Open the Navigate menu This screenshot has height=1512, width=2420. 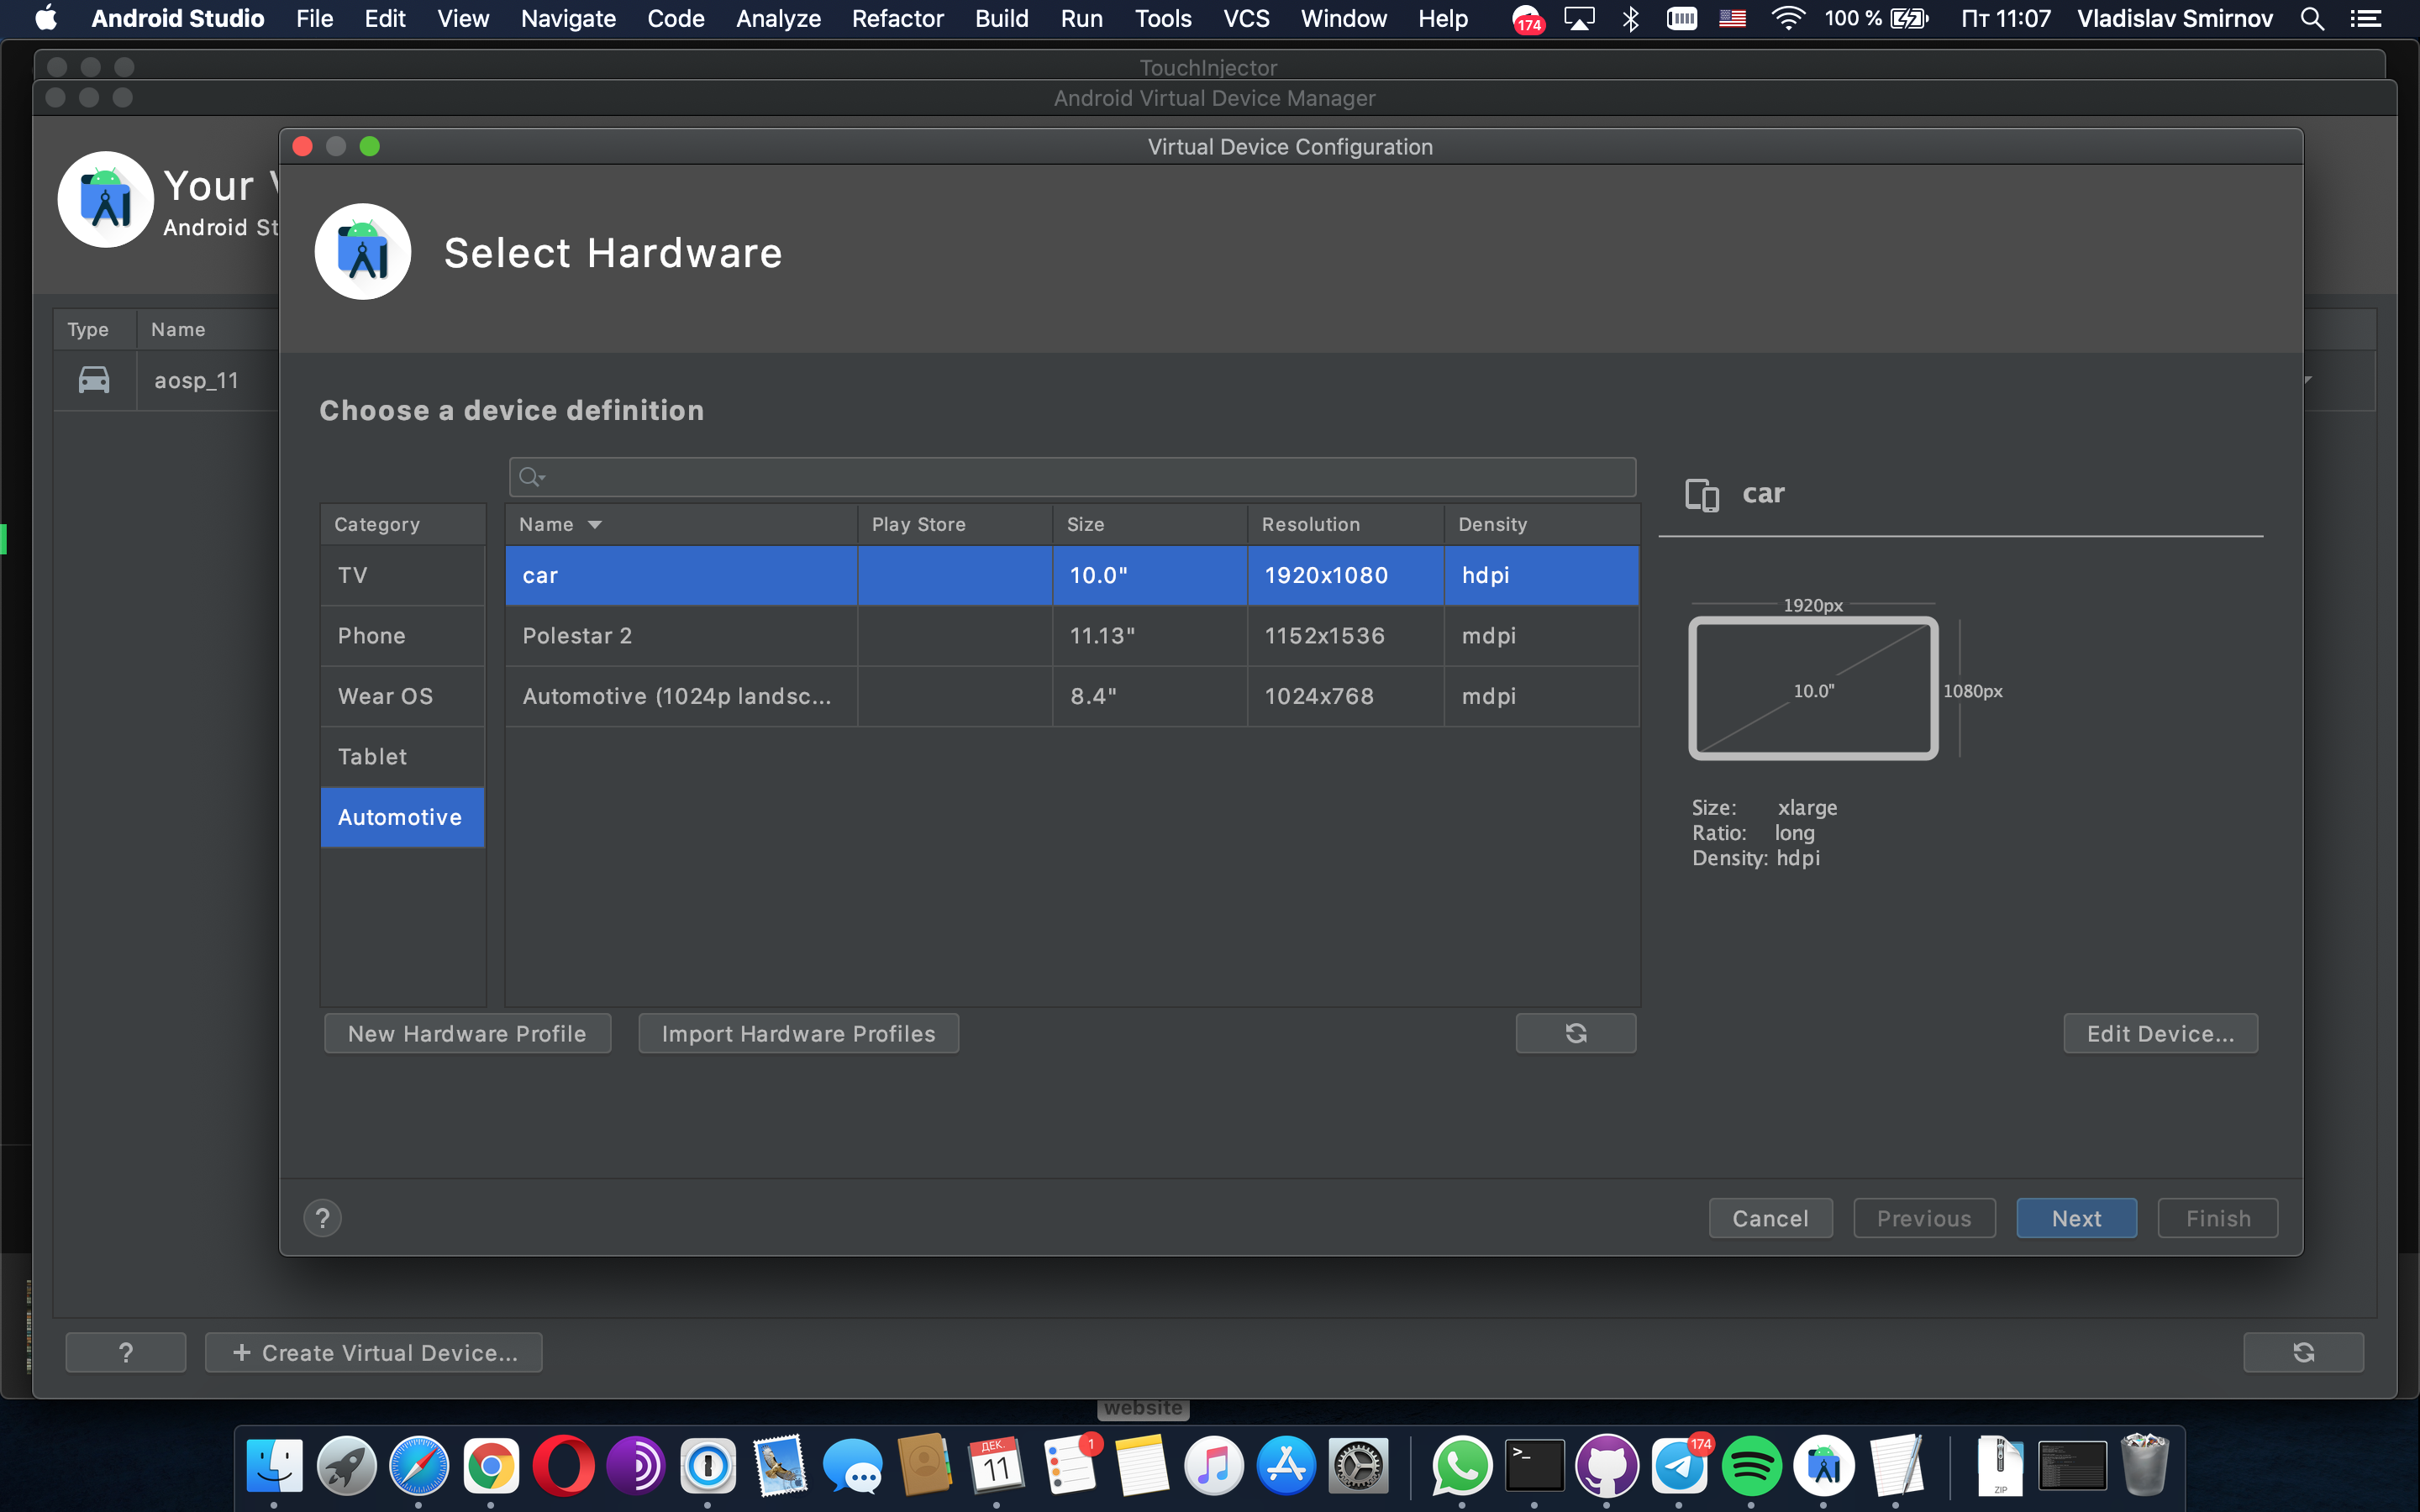tap(568, 18)
